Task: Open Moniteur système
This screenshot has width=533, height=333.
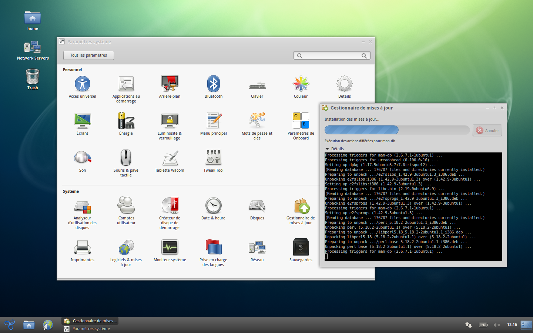Action: (170, 251)
